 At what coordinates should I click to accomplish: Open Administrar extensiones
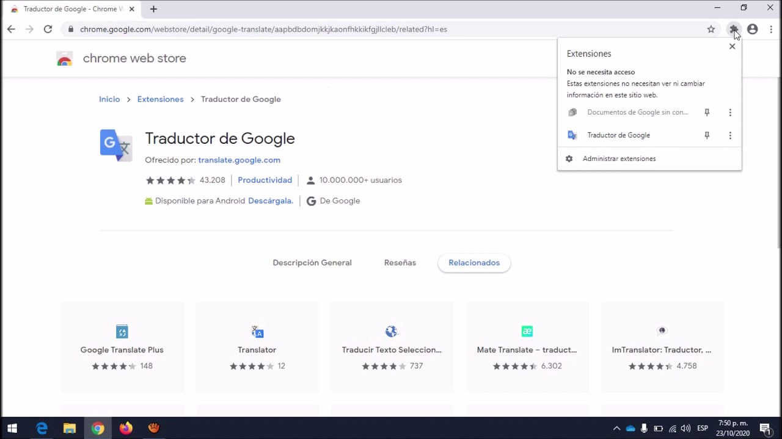click(619, 159)
